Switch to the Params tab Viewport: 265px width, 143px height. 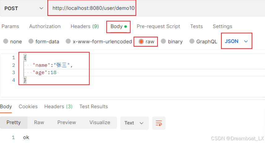click(10, 26)
